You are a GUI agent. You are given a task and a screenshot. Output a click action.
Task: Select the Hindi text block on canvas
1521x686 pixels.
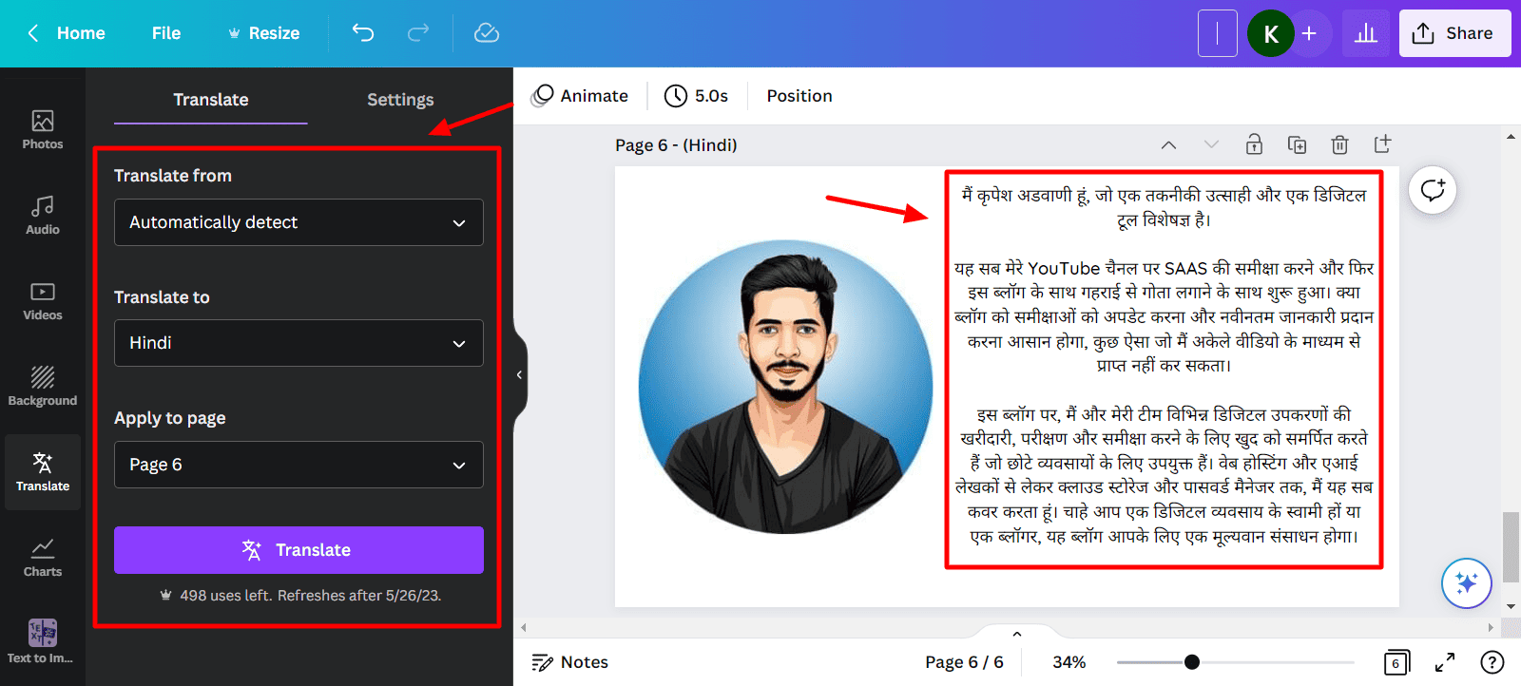point(1164,367)
